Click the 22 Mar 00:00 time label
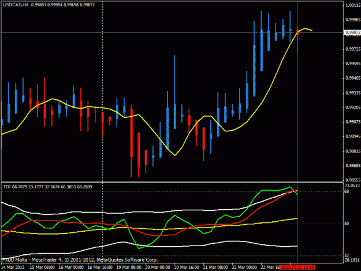This screenshot has height=271, width=361. tap(244, 268)
